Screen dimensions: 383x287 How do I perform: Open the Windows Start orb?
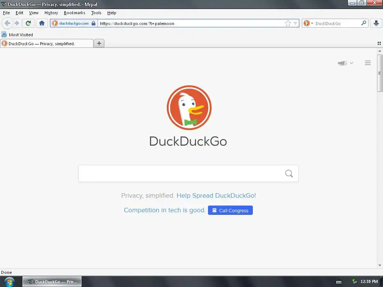coord(9,282)
